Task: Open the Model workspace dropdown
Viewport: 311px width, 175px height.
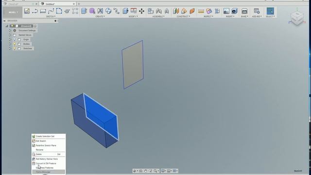Action: tap(13, 12)
